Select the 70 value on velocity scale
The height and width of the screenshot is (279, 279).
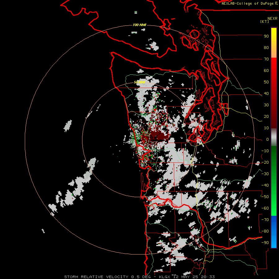pos(266,59)
